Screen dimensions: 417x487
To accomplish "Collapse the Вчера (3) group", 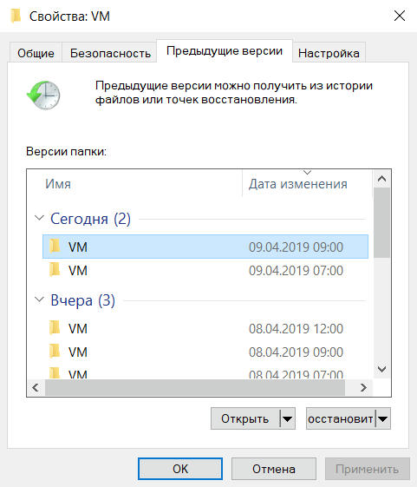I will point(39,299).
